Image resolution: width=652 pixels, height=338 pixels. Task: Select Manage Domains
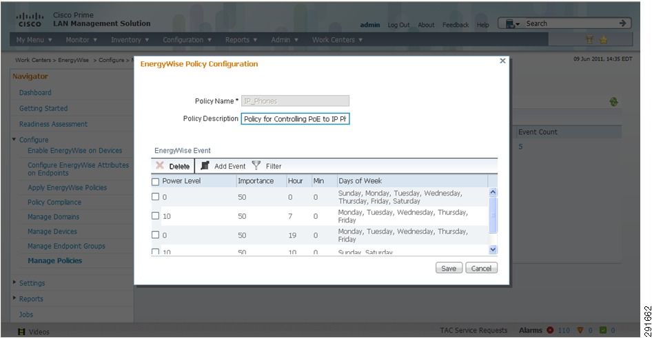click(x=53, y=217)
